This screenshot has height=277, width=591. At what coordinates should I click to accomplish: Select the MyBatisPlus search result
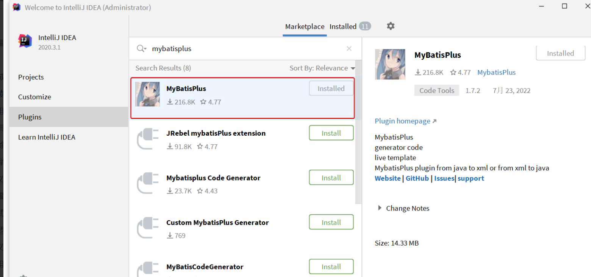click(243, 98)
